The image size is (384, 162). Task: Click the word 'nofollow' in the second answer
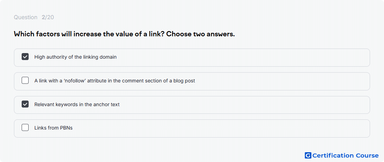click(74, 81)
